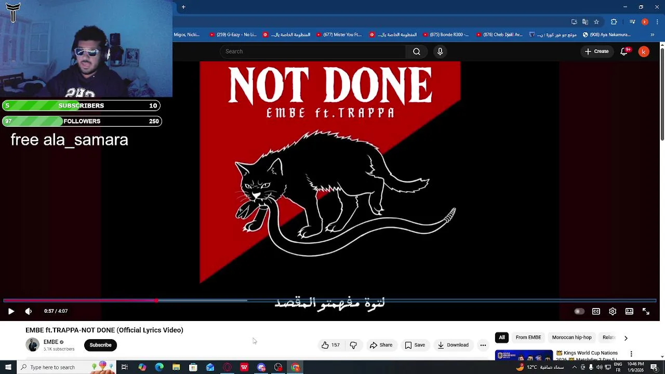Click the Windows taskbar search box
665x374 pixels.
65,367
